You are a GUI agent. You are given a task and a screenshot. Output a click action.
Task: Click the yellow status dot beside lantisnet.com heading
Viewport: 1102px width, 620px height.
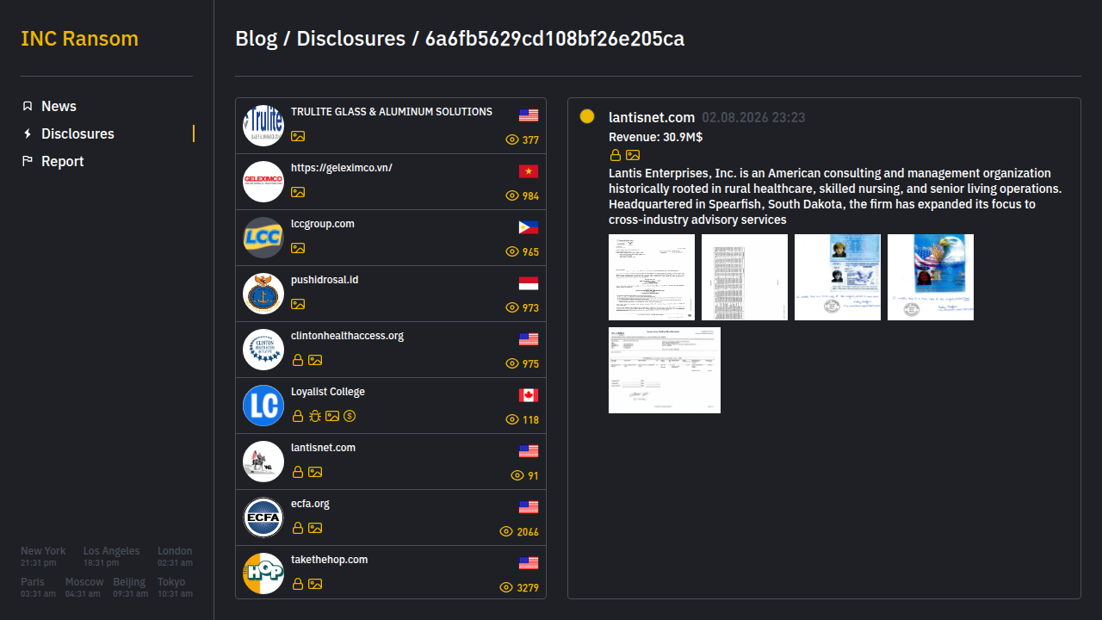[x=587, y=116]
